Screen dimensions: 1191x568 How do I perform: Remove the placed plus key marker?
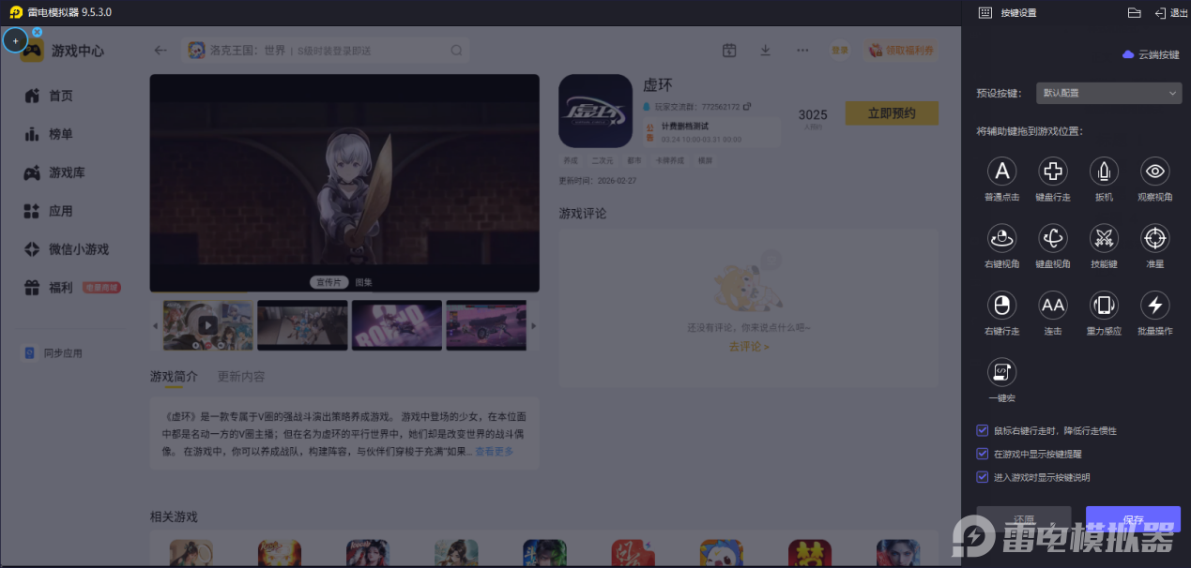(x=38, y=32)
